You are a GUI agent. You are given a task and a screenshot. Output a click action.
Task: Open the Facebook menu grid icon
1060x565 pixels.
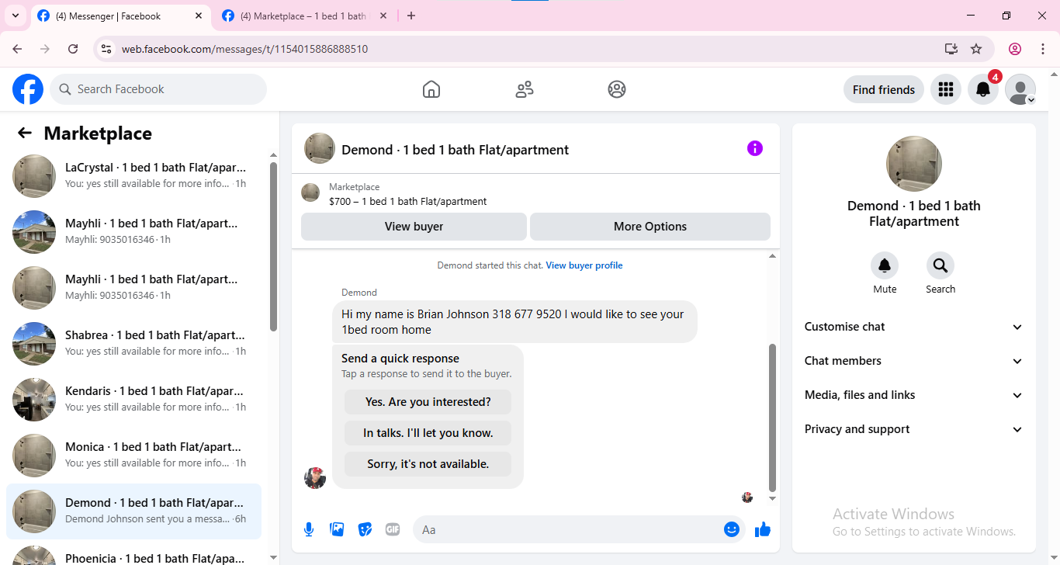[x=945, y=89]
